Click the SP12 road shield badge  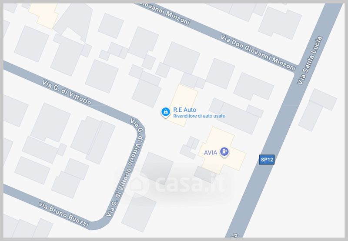click(x=267, y=160)
